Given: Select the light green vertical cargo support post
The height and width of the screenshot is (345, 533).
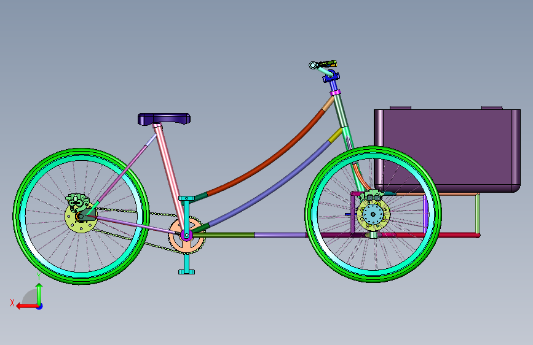Looking at the screenshot, I should pyautogui.click(x=477, y=214).
